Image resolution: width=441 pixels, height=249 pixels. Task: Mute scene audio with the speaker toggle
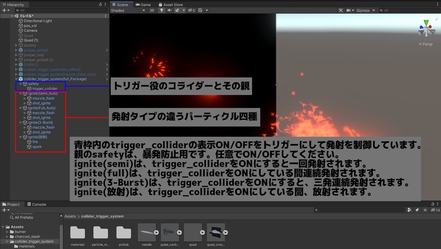coord(170,10)
